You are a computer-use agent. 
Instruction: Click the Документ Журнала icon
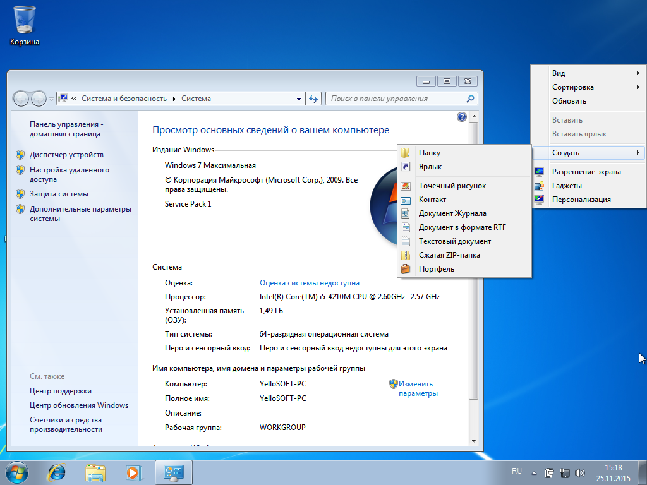pyautogui.click(x=406, y=213)
